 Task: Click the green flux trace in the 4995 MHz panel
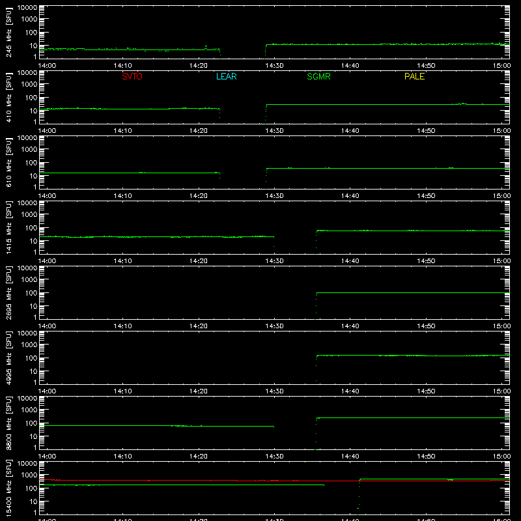pos(413,356)
